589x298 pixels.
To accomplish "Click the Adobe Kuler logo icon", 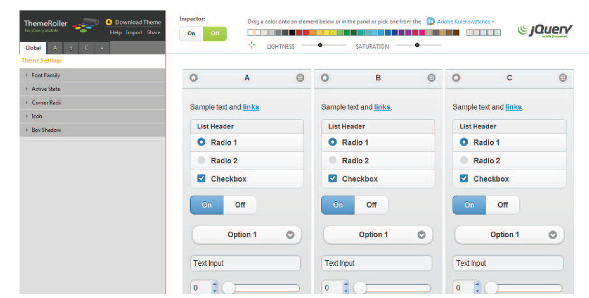I will click(430, 21).
